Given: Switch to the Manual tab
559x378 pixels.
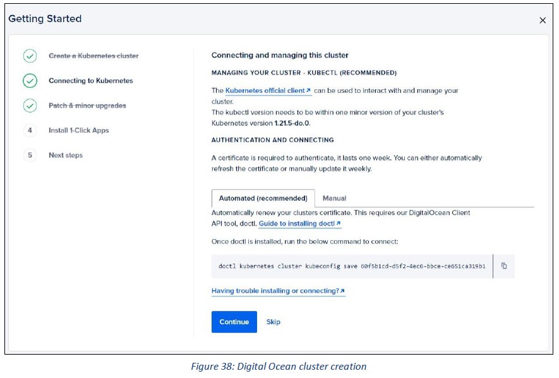Looking at the screenshot, I should tap(334, 198).
